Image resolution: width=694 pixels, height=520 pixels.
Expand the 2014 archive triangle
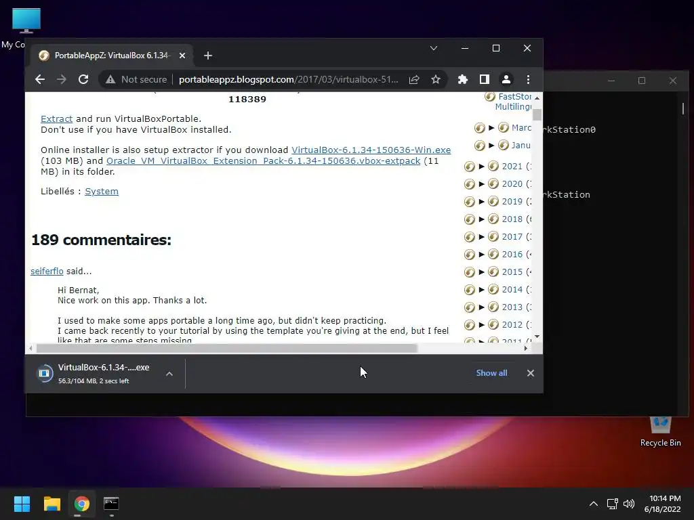point(482,290)
